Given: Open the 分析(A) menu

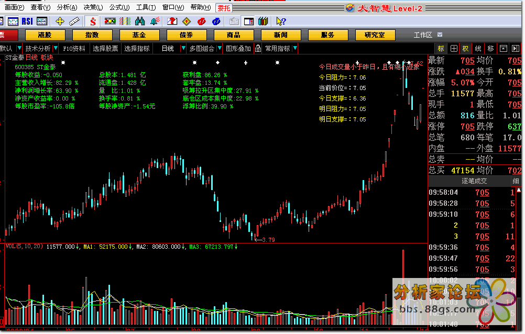Looking at the screenshot, I should 67,7.
